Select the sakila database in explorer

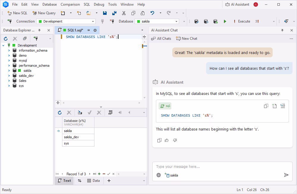(27, 71)
